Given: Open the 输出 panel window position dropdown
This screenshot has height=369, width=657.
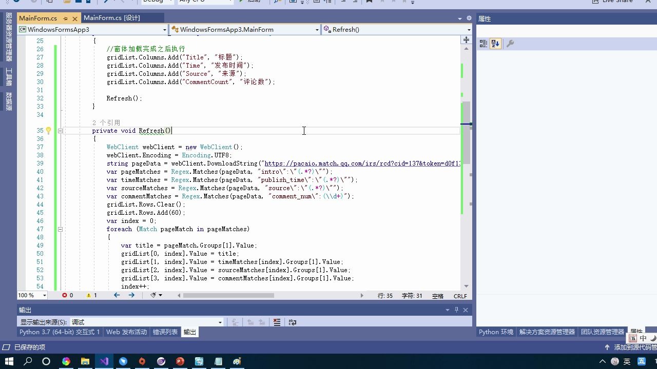Looking at the screenshot, I should (x=448, y=310).
